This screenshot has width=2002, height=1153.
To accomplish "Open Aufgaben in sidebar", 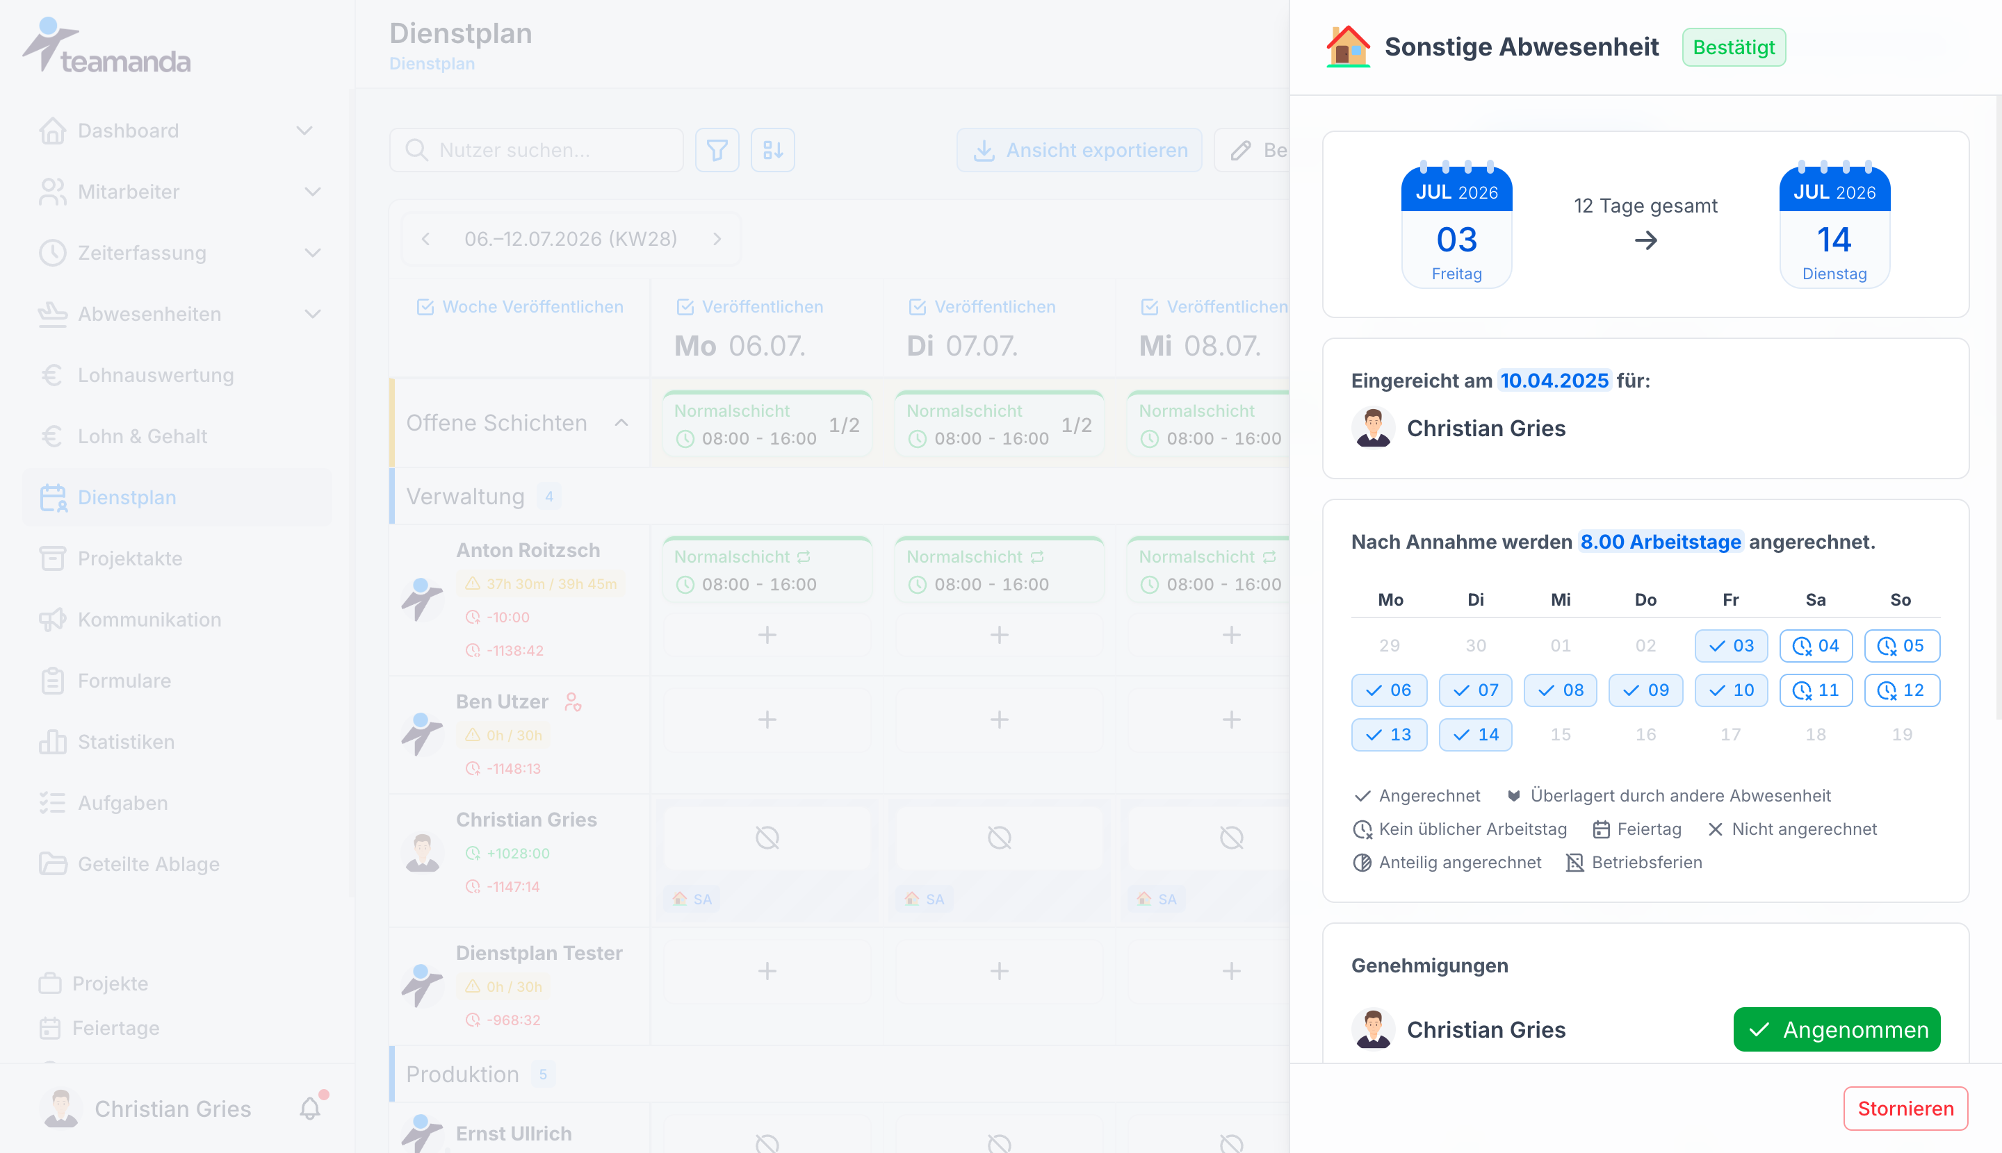I will (x=177, y=802).
